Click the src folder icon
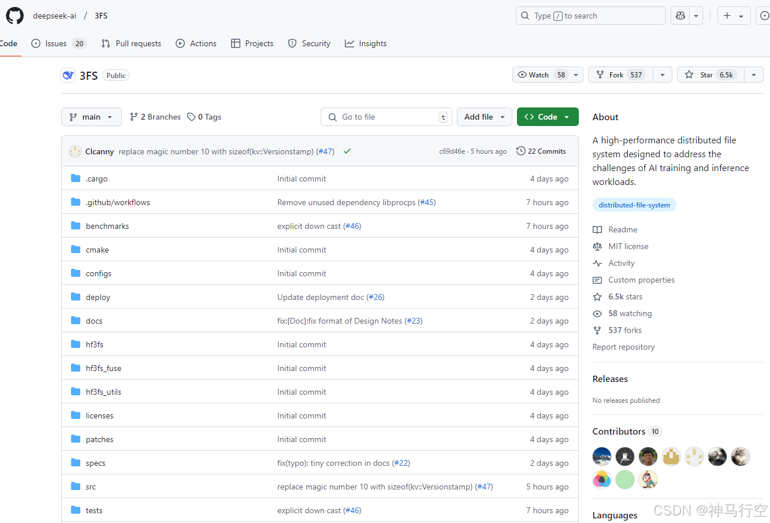 [76, 487]
